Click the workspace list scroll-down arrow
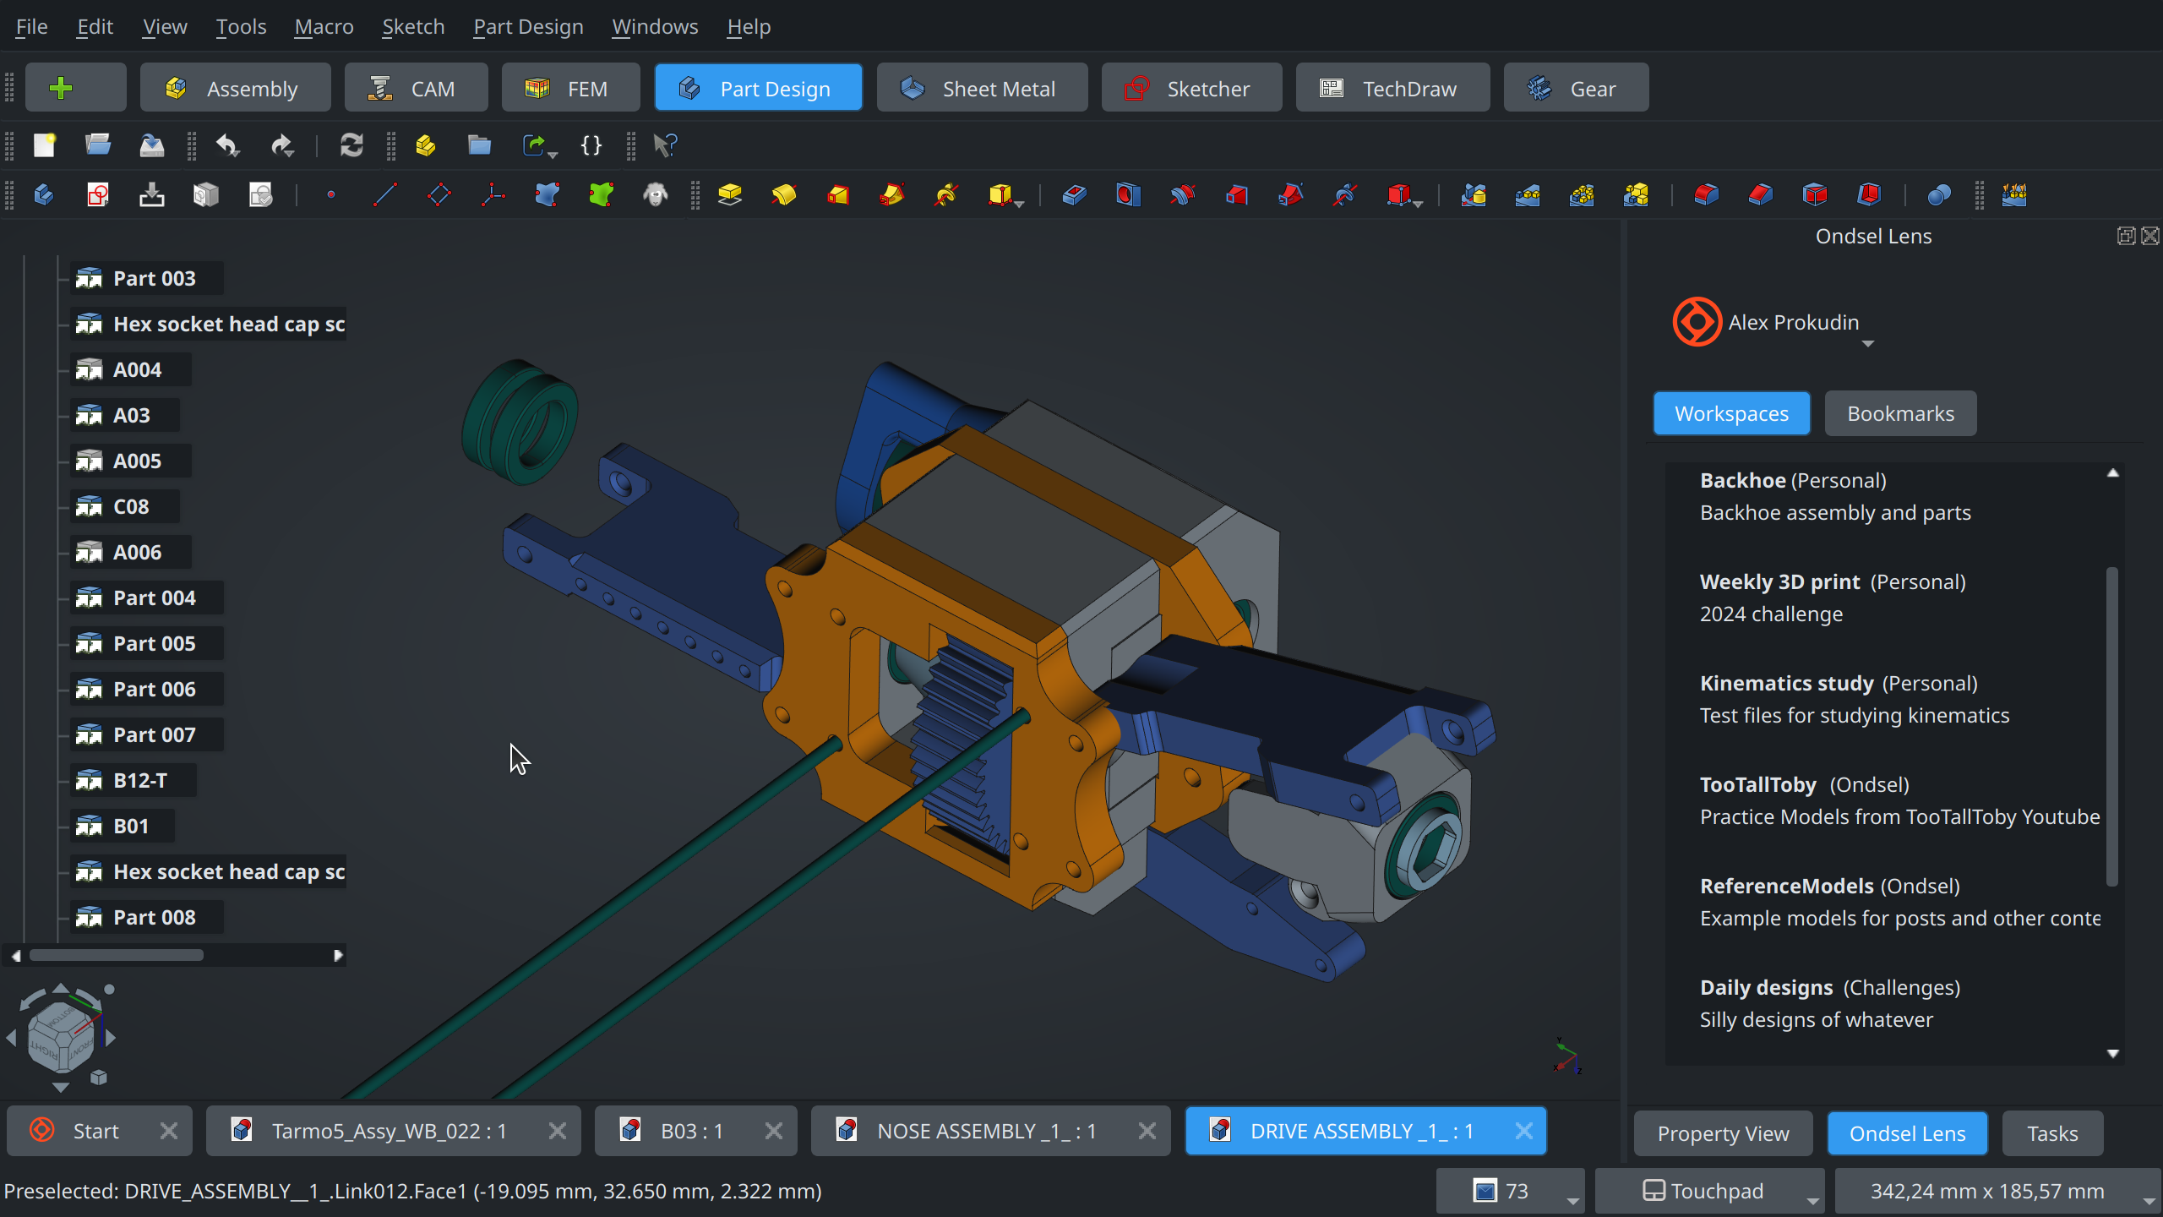The image size is (2163, 1217). (x=2113, y=1053)
